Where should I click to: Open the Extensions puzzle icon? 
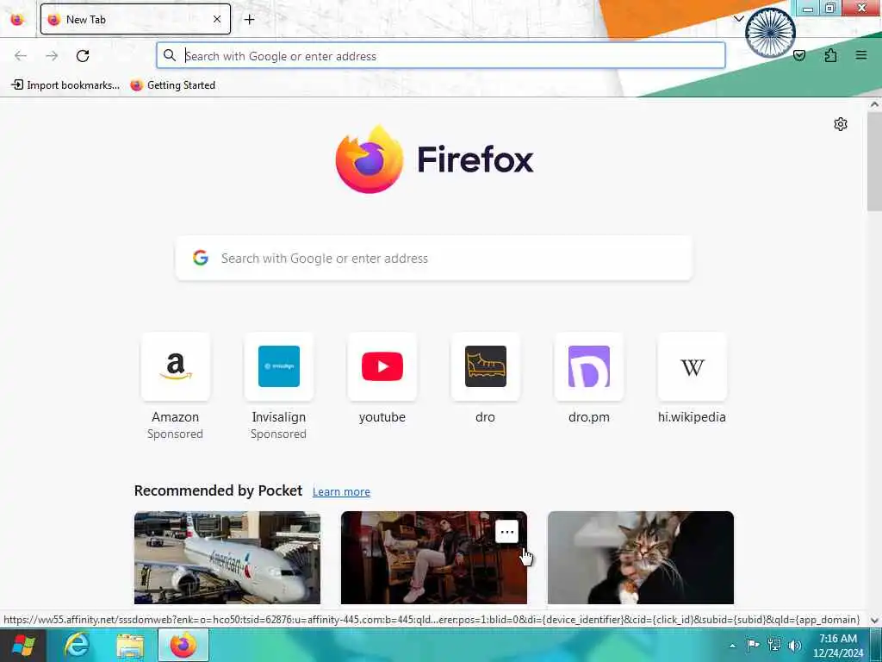point(830,55)
